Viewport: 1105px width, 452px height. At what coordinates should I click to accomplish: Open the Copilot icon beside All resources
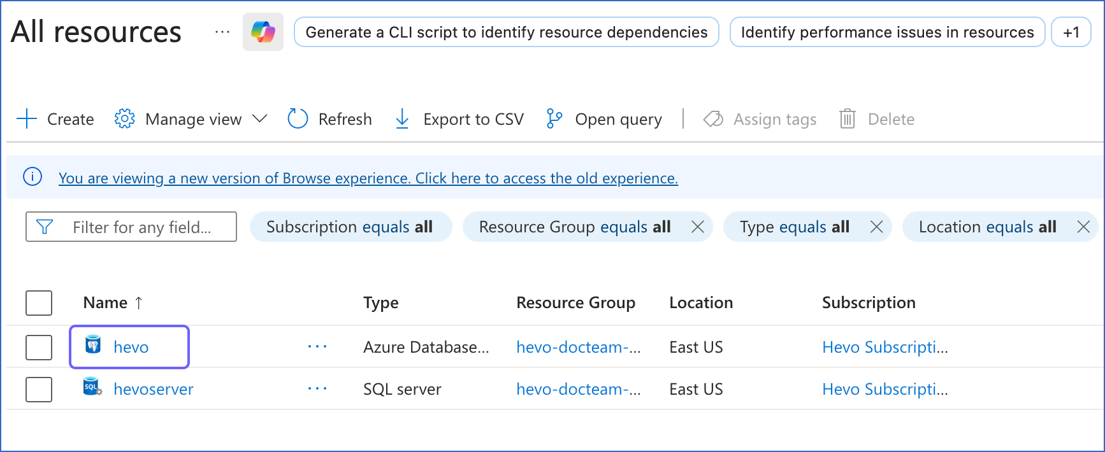pos(263,32)
